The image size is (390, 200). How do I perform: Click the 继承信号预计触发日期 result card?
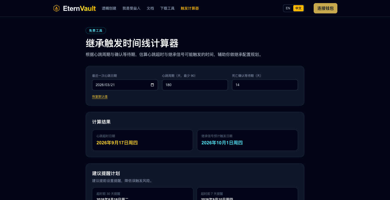247,140
